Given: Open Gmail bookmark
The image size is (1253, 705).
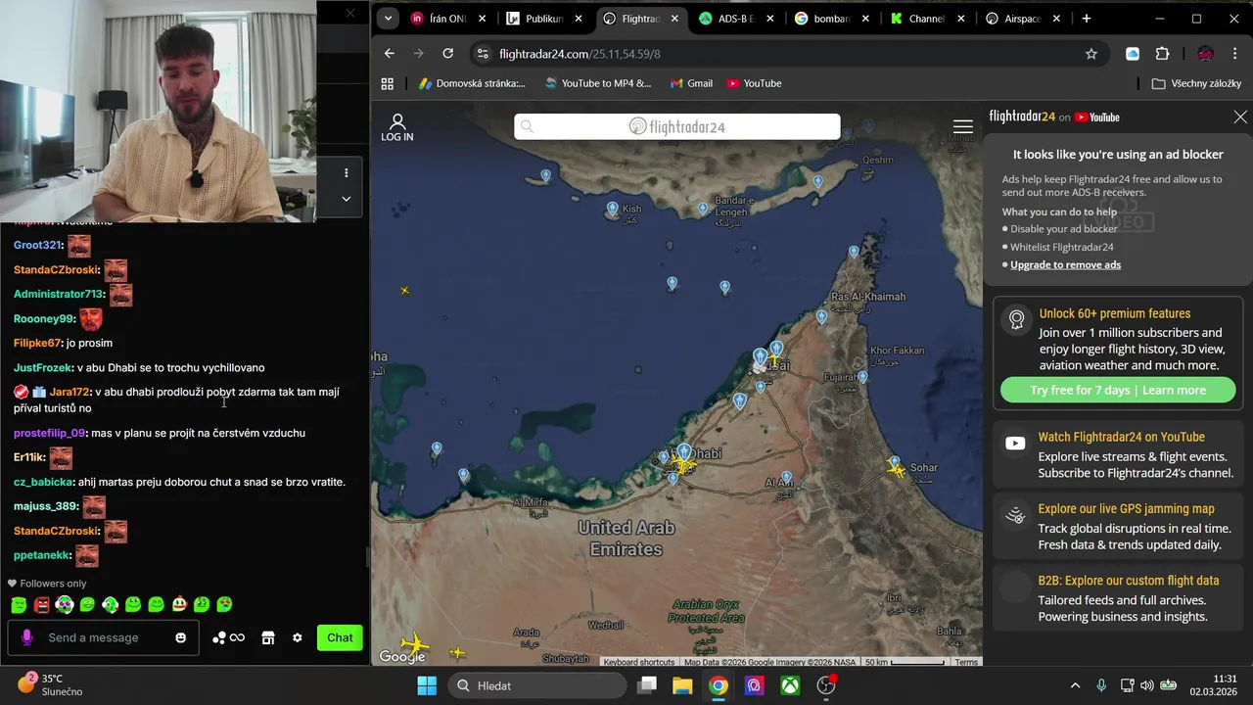Looking at the screenshot, I should point(691,83).
